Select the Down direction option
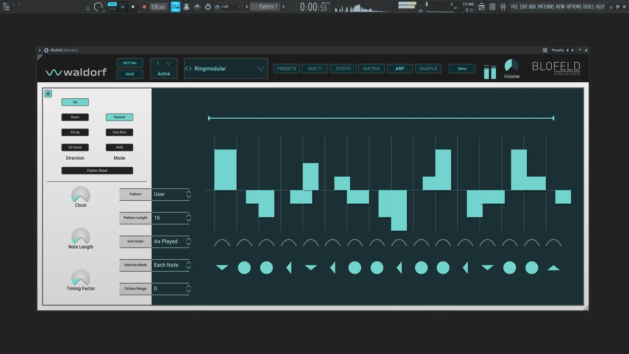629x354 pixels. [x=75, y=117]
